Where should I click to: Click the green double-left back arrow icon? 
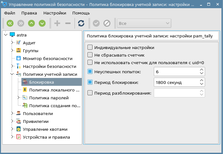[10, 23]
